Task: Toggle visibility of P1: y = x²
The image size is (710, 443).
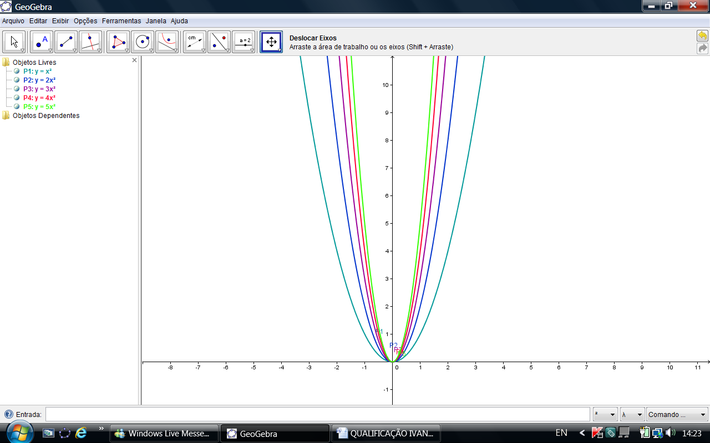Action: coord(17,71)
